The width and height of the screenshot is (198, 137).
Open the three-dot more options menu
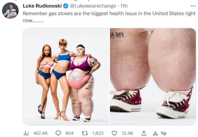point(193,6)
